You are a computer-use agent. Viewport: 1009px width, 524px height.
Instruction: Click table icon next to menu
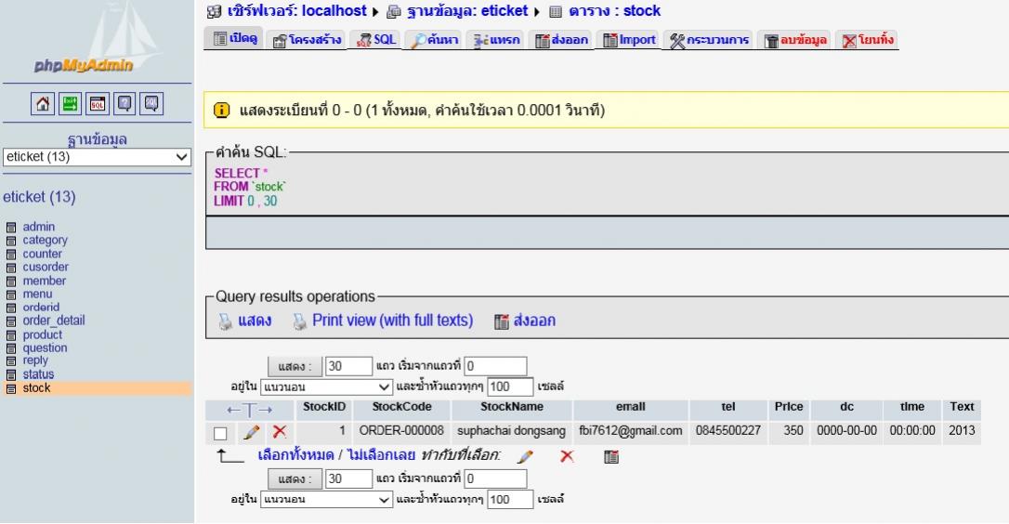point(11,295)
